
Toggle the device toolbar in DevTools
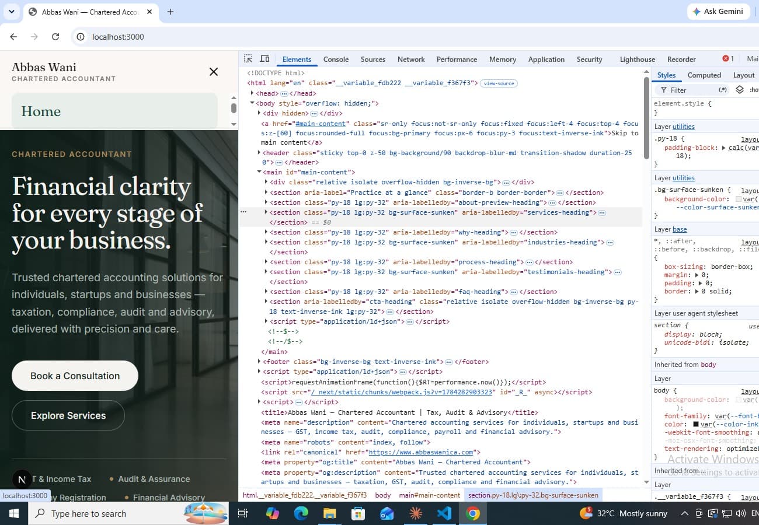pyautogui.click(x=264, y=59)
